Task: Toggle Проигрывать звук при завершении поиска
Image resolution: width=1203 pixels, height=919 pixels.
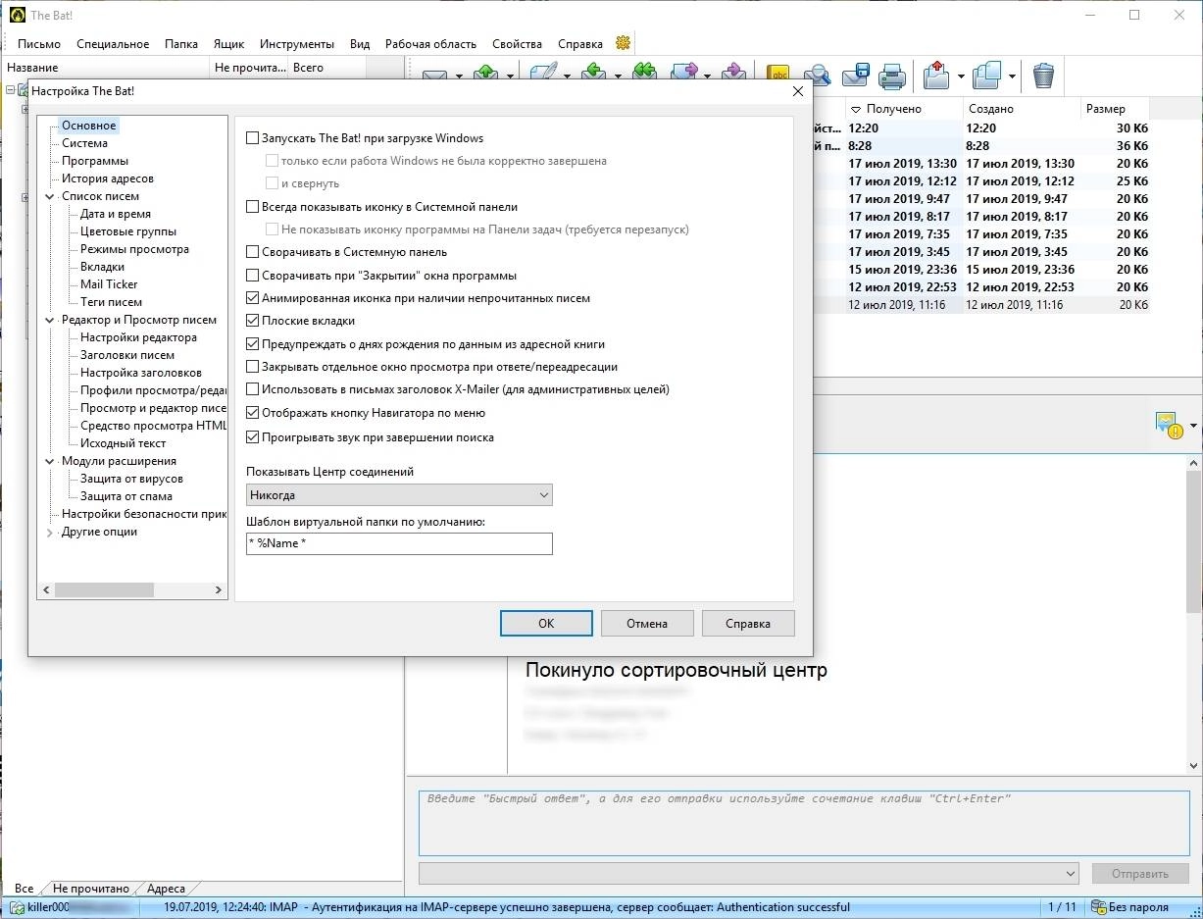Action: point(253,437)
